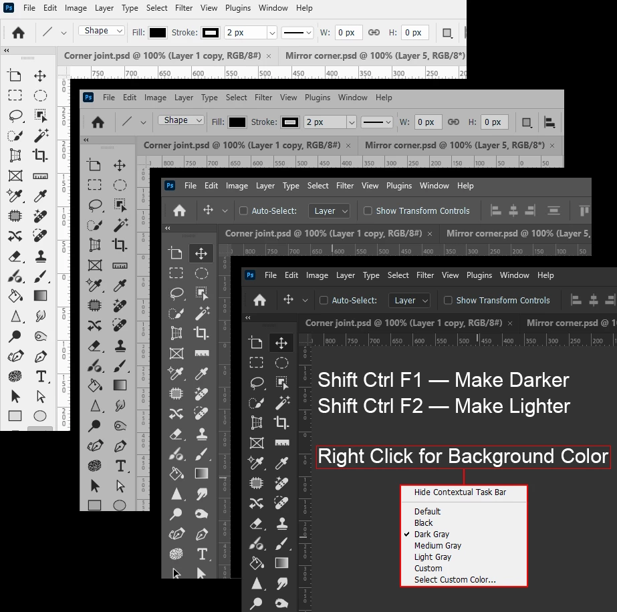The image size is (617, 612).
Task: Toggle Show Transform Controls in the darkest window
Action: tap(448, 301)
